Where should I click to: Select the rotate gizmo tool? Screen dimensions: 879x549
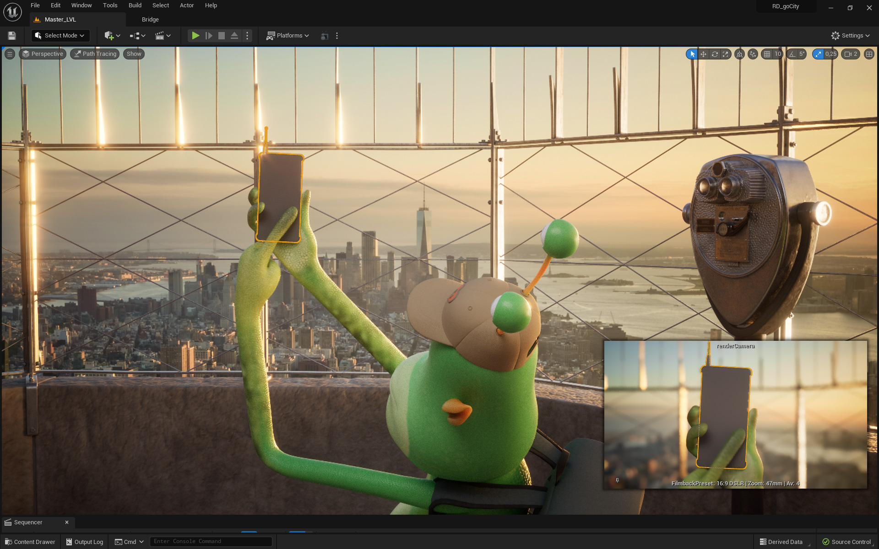click(715, 54)
